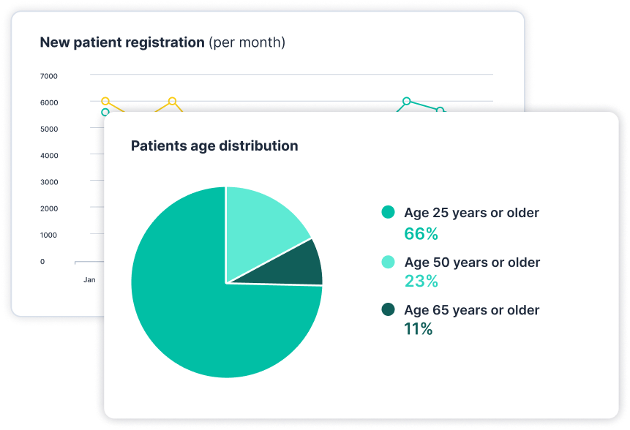Click the teal data point above Jan

point(105,112)
